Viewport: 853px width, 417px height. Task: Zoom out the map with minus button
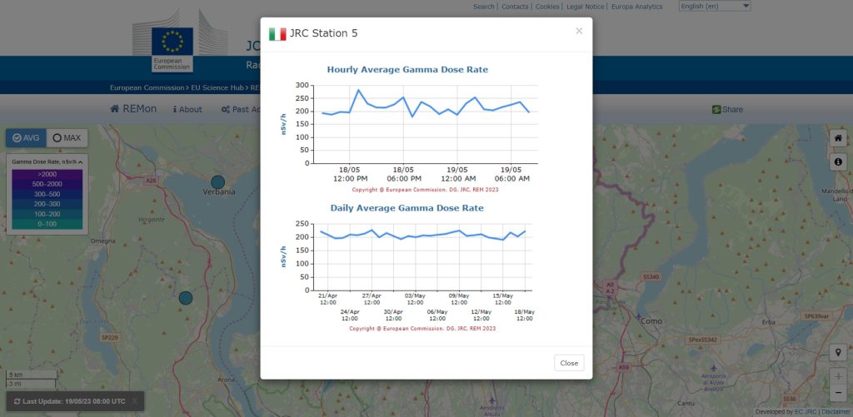838,393
